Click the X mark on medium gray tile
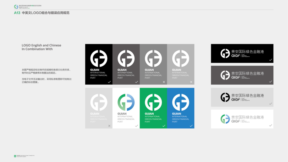288x162 pixels. (164, 82)
